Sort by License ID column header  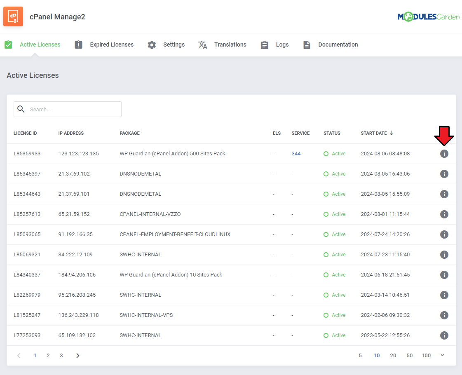[x=25, y=133]
